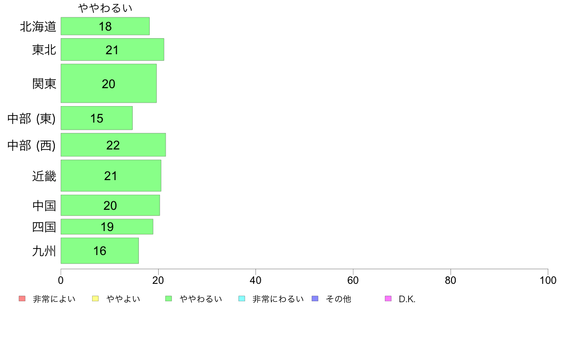The height and width of the screenshot is (347, 561).
Task: Click the 40 tick label on x-axis
Action: 255,281
